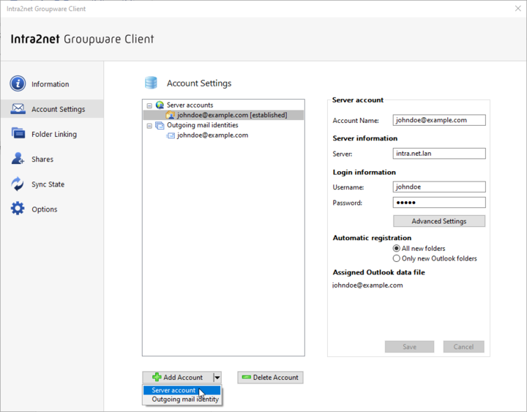
Task: Choose Server account from the dropdown
Action: tap(182, 390)
